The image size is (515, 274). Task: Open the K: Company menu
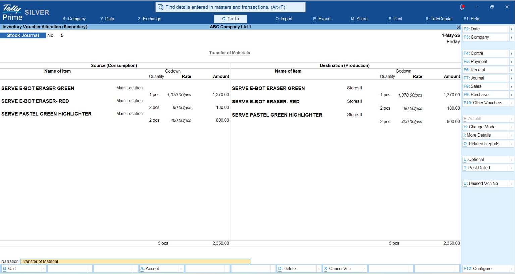pos(74,19)
